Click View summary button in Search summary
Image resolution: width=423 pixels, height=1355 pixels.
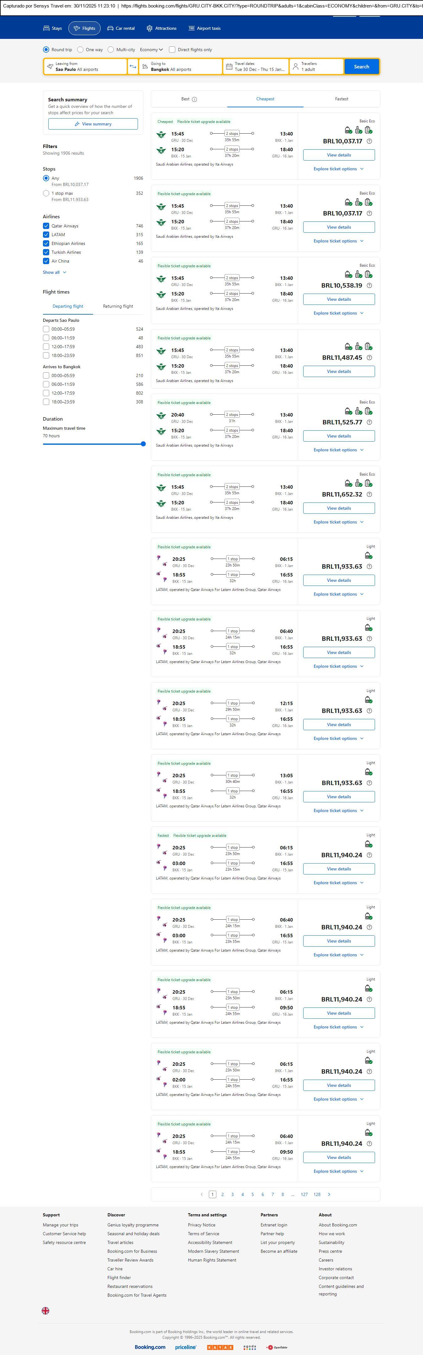click(x=93, y=124)
